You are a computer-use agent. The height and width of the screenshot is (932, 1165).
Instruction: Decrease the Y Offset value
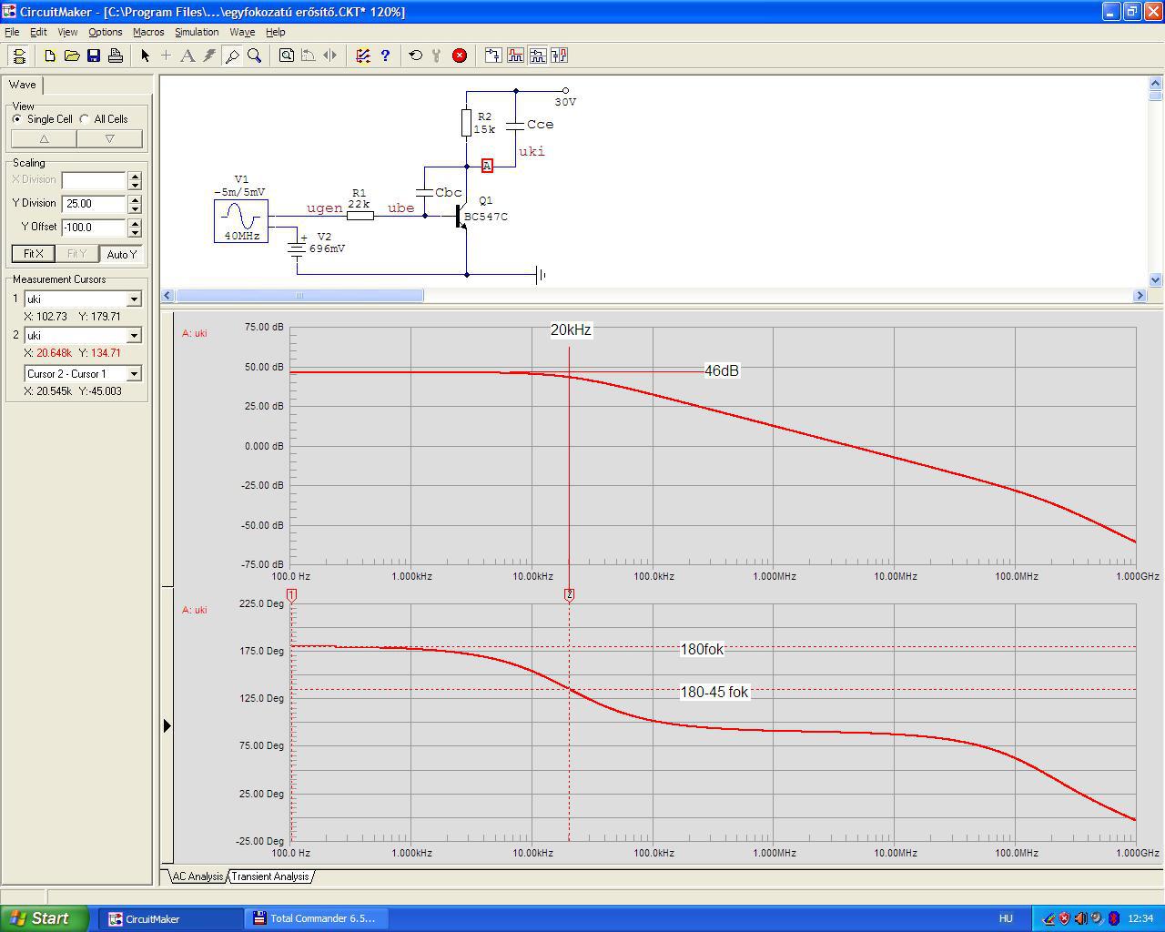(x=136, y=232)
